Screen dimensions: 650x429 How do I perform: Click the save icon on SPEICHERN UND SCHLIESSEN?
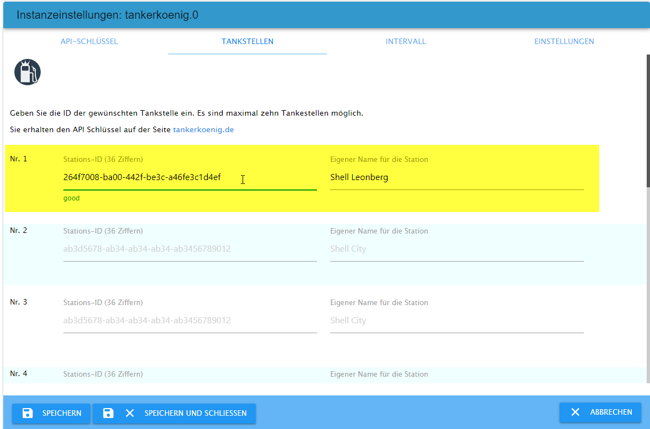click(108, 413)
